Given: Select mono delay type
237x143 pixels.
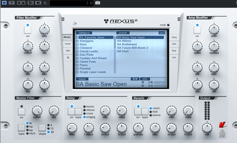Looking at the screenshot, I should point(89,107).
